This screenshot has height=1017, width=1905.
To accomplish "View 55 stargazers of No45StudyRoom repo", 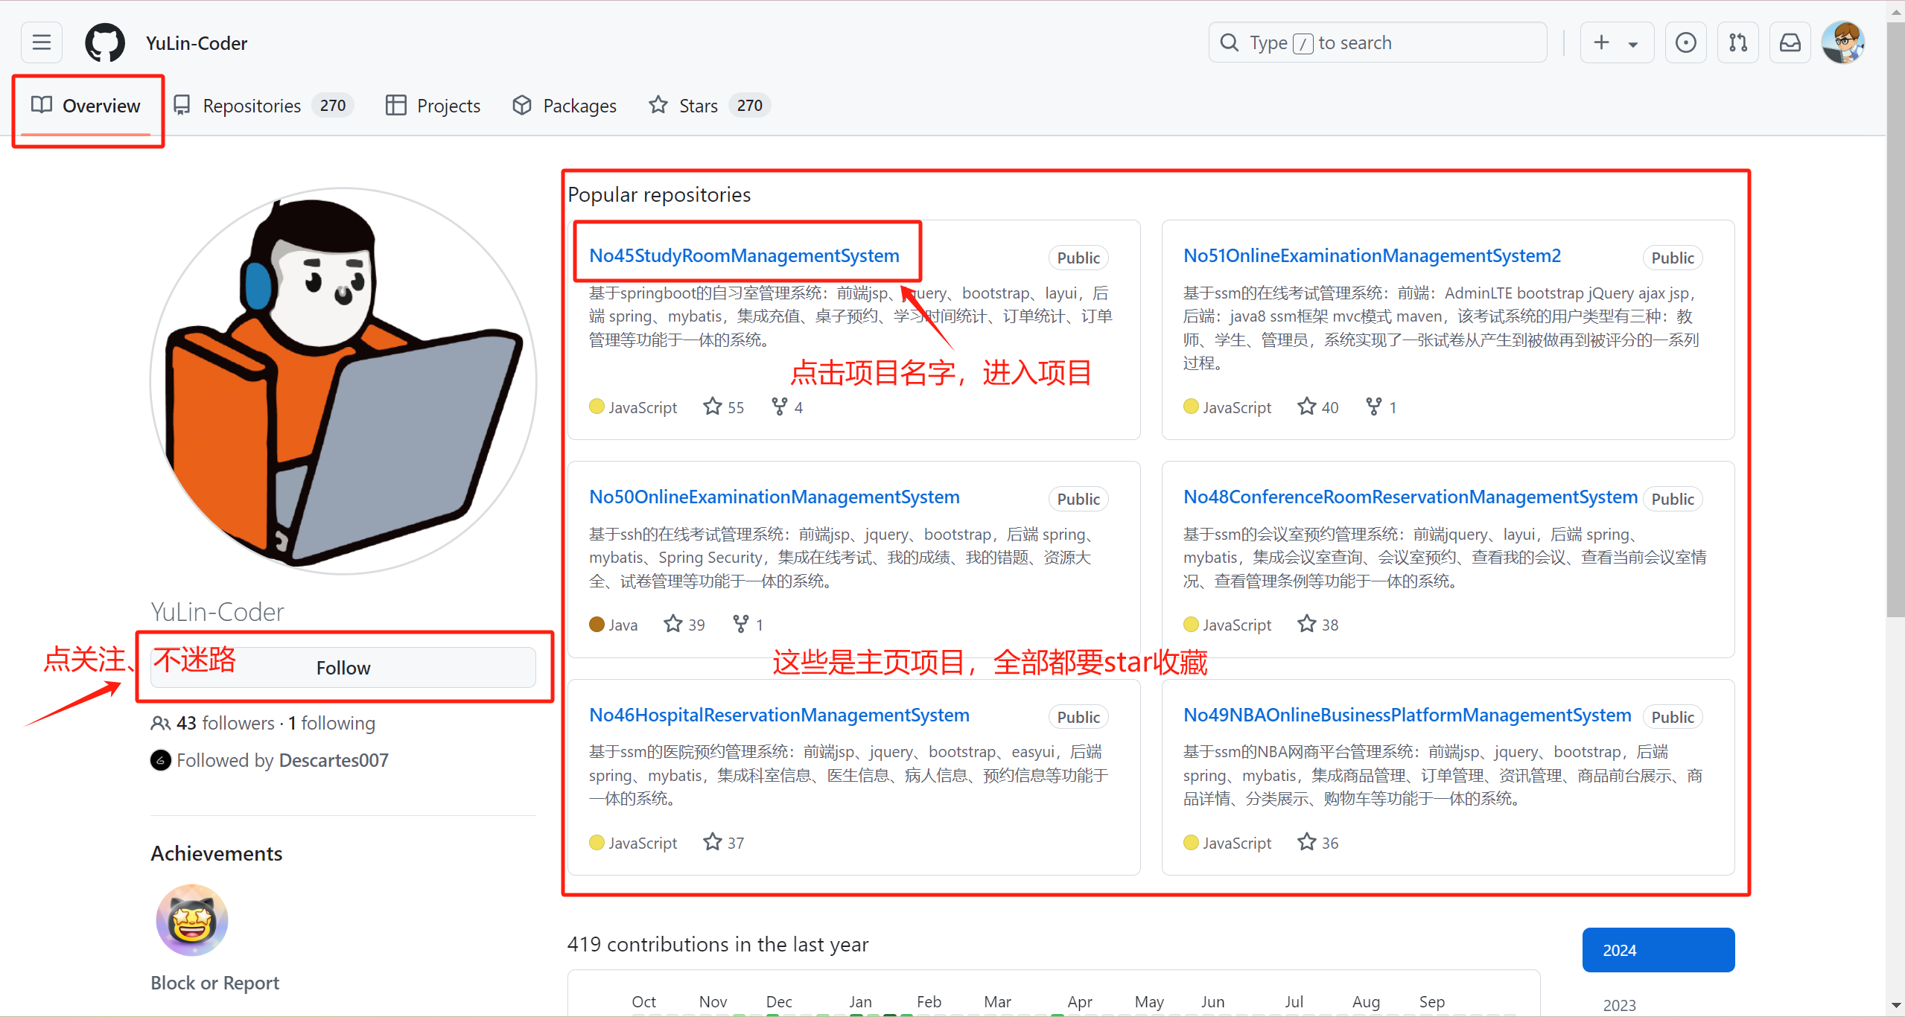I will pos(724,407).
